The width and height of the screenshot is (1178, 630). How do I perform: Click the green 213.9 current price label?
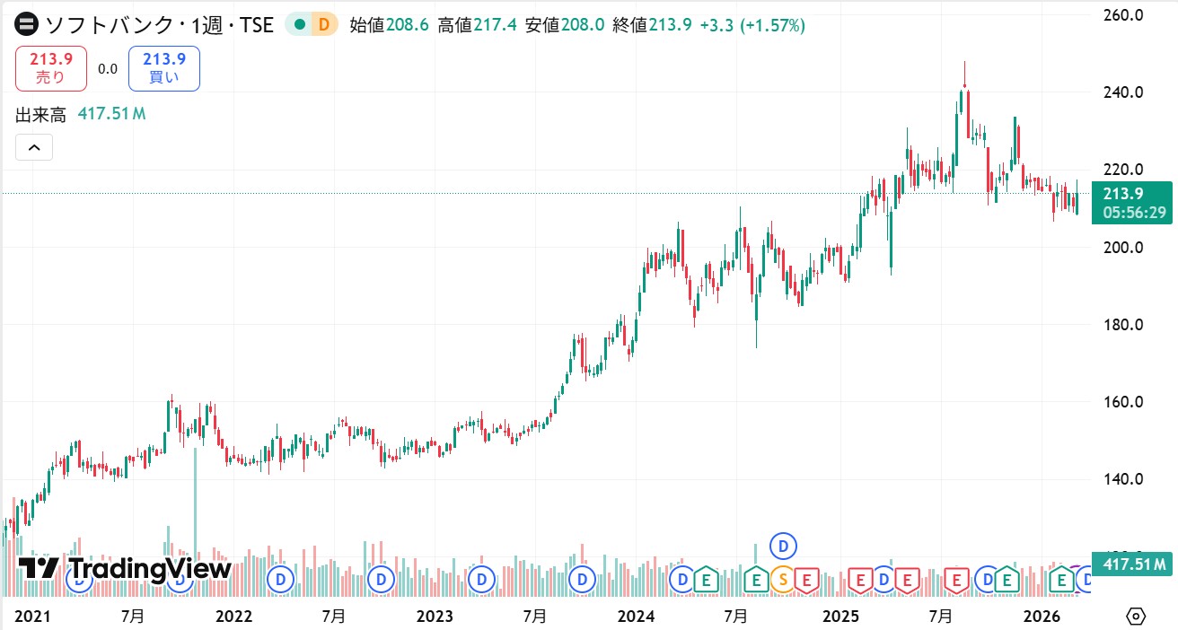(1128, 194)
